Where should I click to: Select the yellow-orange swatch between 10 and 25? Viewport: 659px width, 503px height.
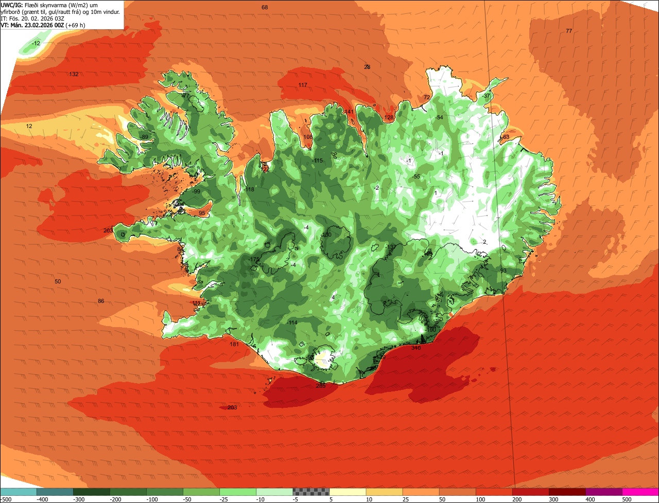coord(384,492)
